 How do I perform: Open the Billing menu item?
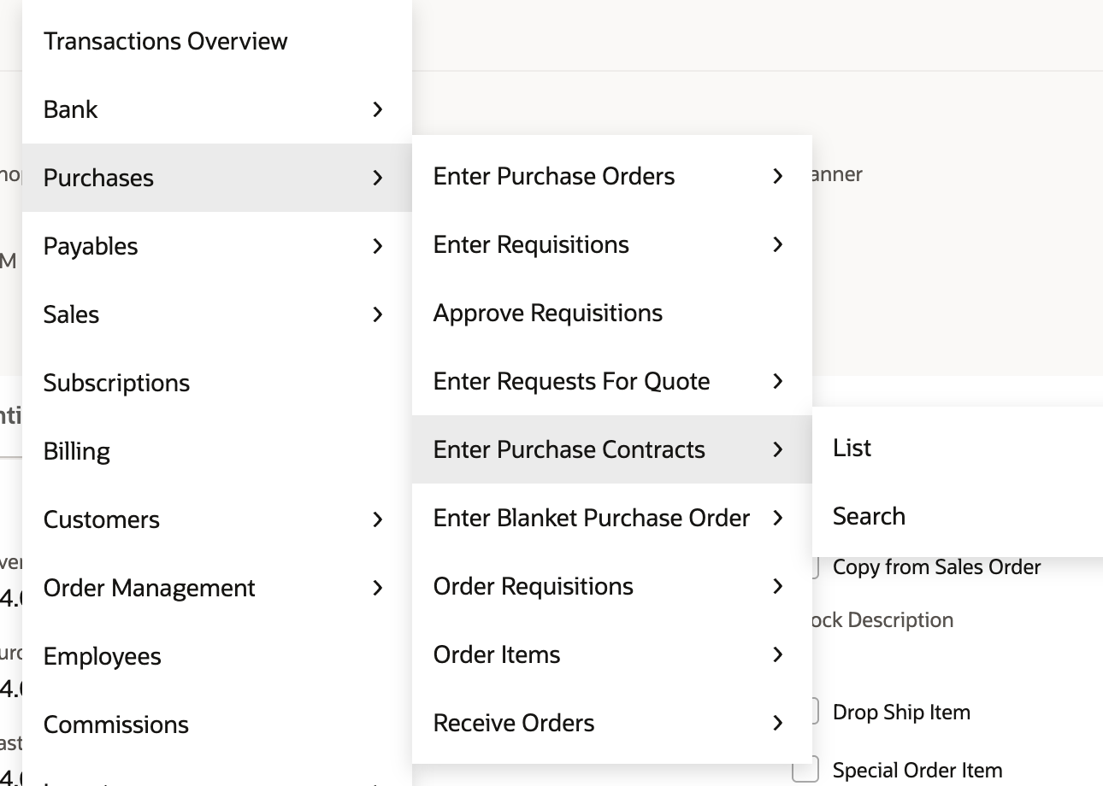point(217,451)
